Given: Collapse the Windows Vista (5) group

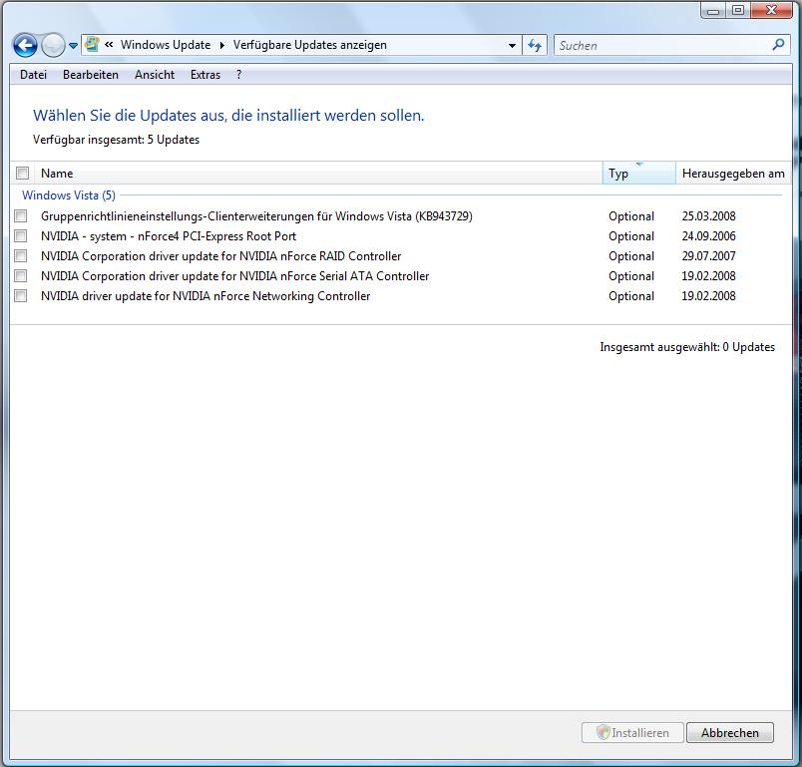Looking at the screenshot, I should 69,195.
